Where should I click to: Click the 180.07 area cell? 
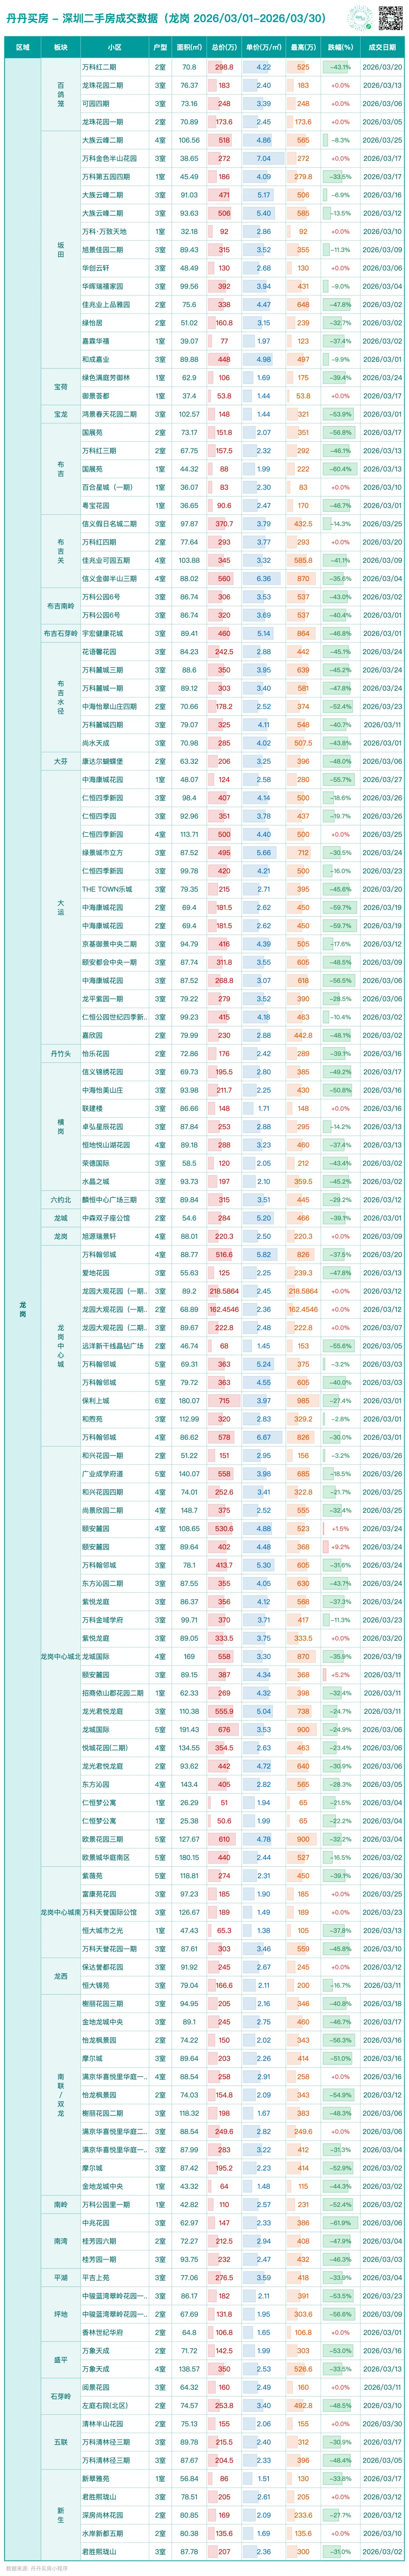coord(189,1400)
